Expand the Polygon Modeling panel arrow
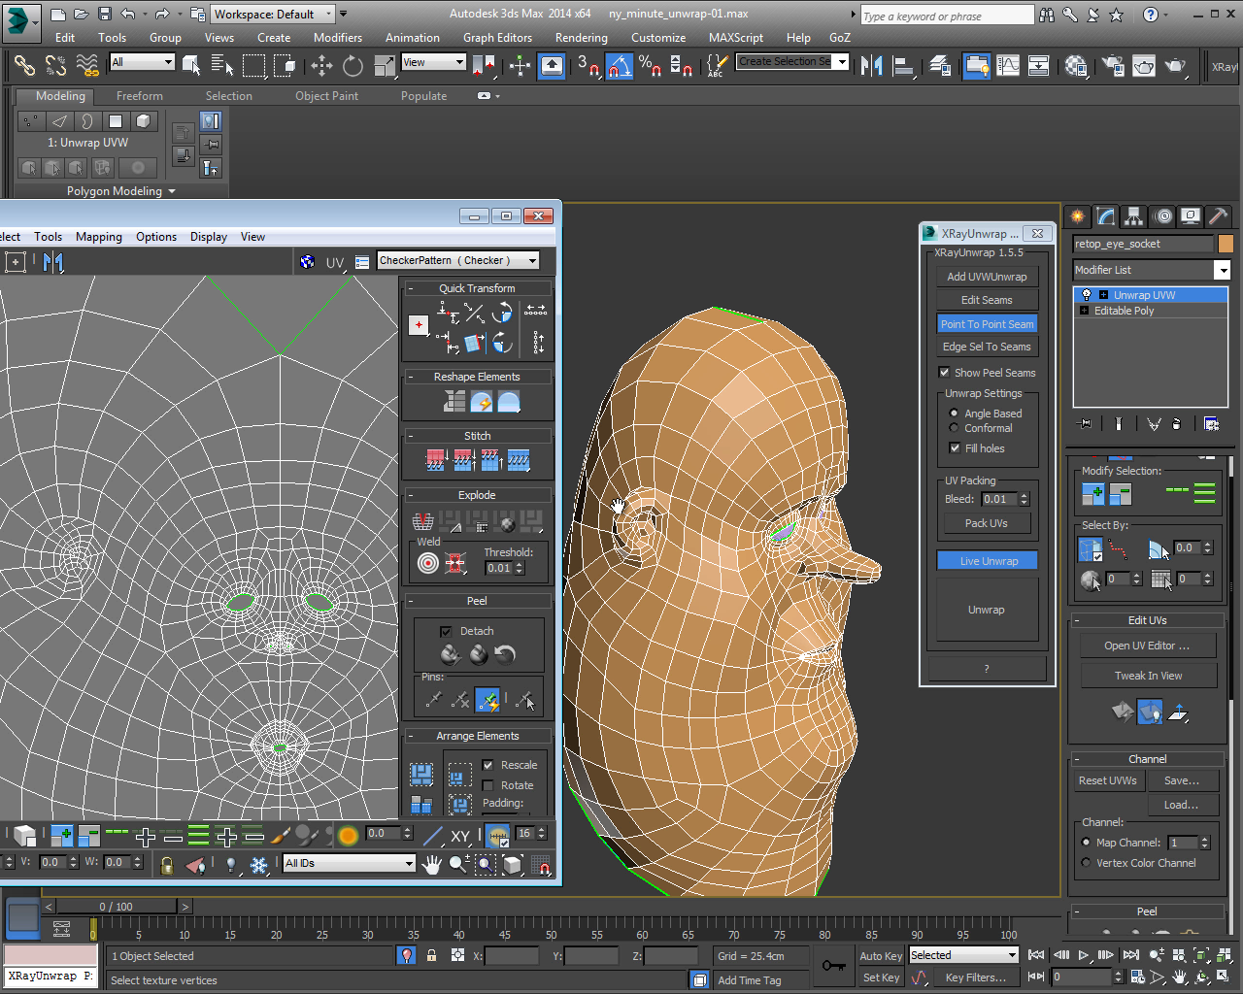The height and width of the screenshot is (994, 1243). tap(172, 191)
